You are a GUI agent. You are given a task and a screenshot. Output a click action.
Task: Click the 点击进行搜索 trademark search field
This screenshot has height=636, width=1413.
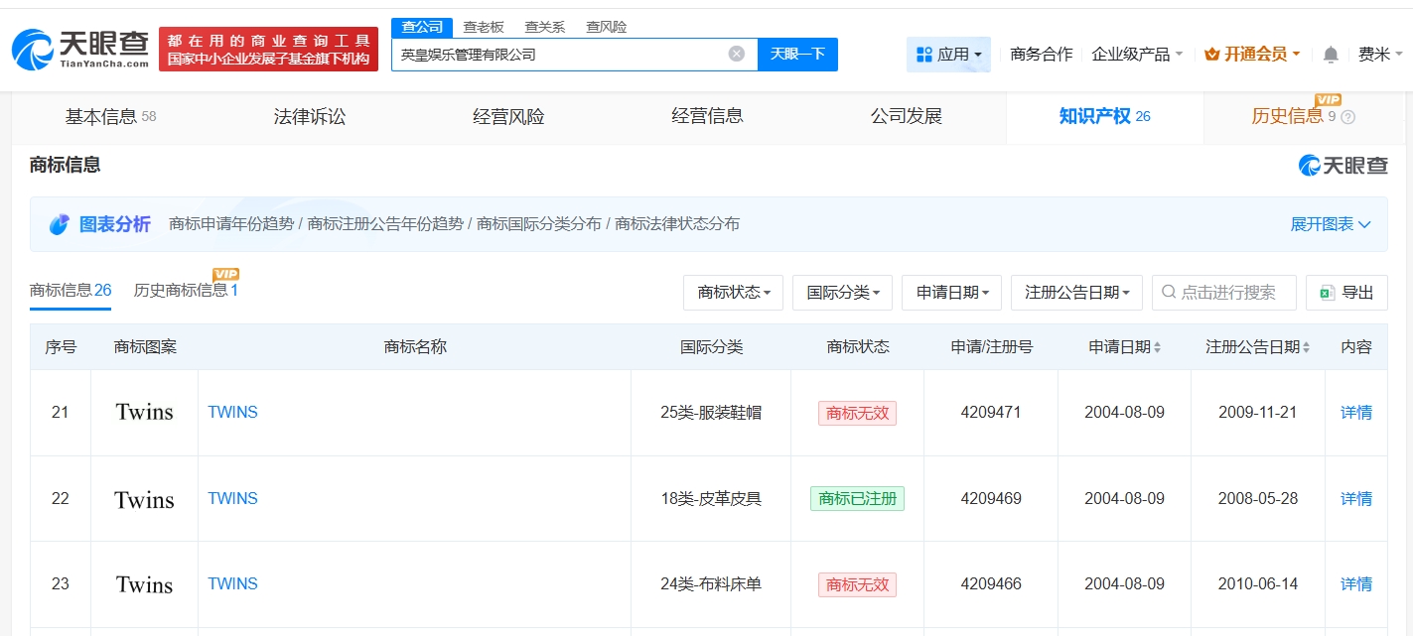click(x=1227, y=293)
